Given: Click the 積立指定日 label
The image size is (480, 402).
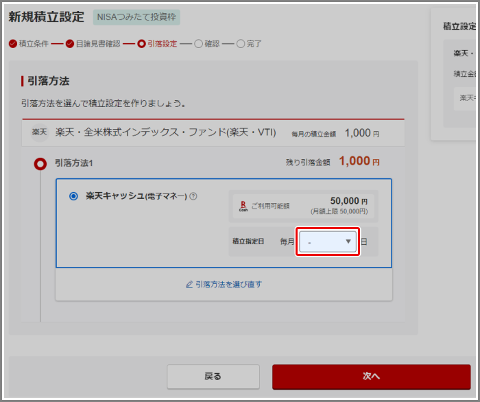Looking at the screenshot, I should click(248, 241).
